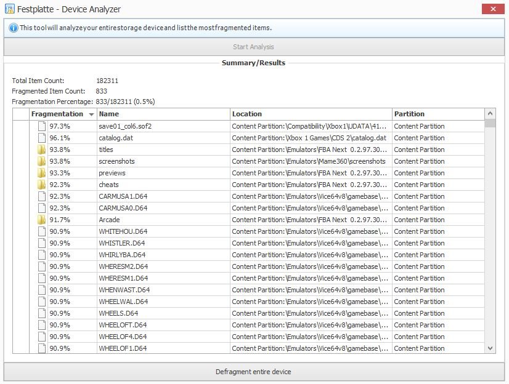This screenshot has width=509, height=384.
Task: Select the WHIRLYBA.D64 name cell
Action: [x=163, y=255]
